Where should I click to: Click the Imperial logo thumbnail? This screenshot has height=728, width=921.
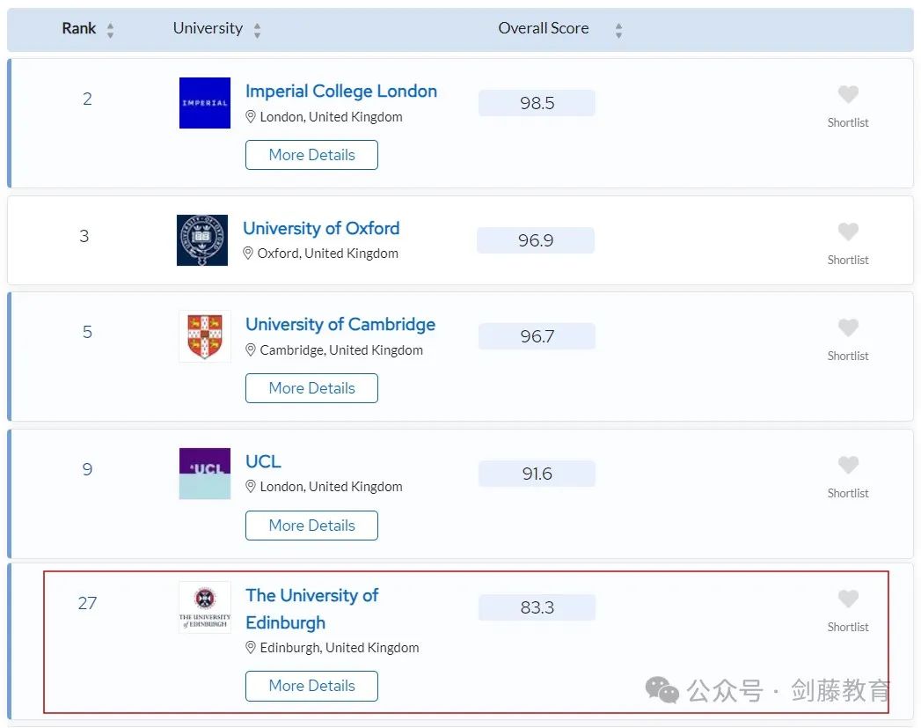204,103
